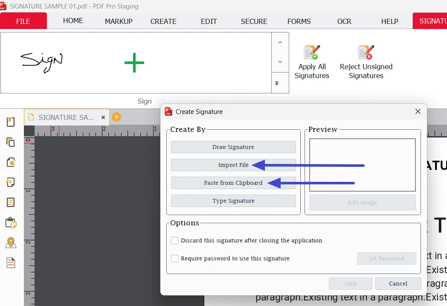Select the CREATE ribbon tab
The height and width of the screenshot is (306, 447).
163,21
